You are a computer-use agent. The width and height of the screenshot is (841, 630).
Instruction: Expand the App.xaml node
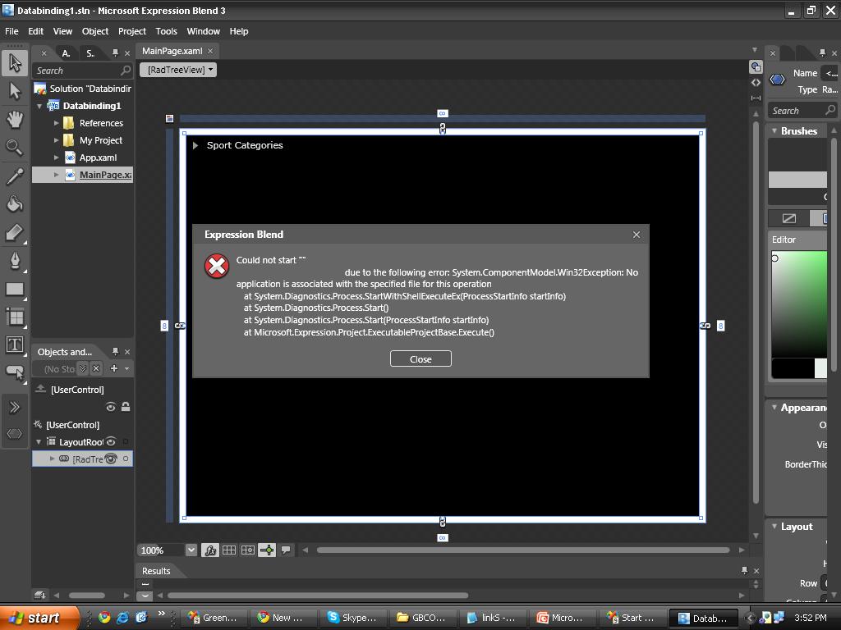click(57, 157)
